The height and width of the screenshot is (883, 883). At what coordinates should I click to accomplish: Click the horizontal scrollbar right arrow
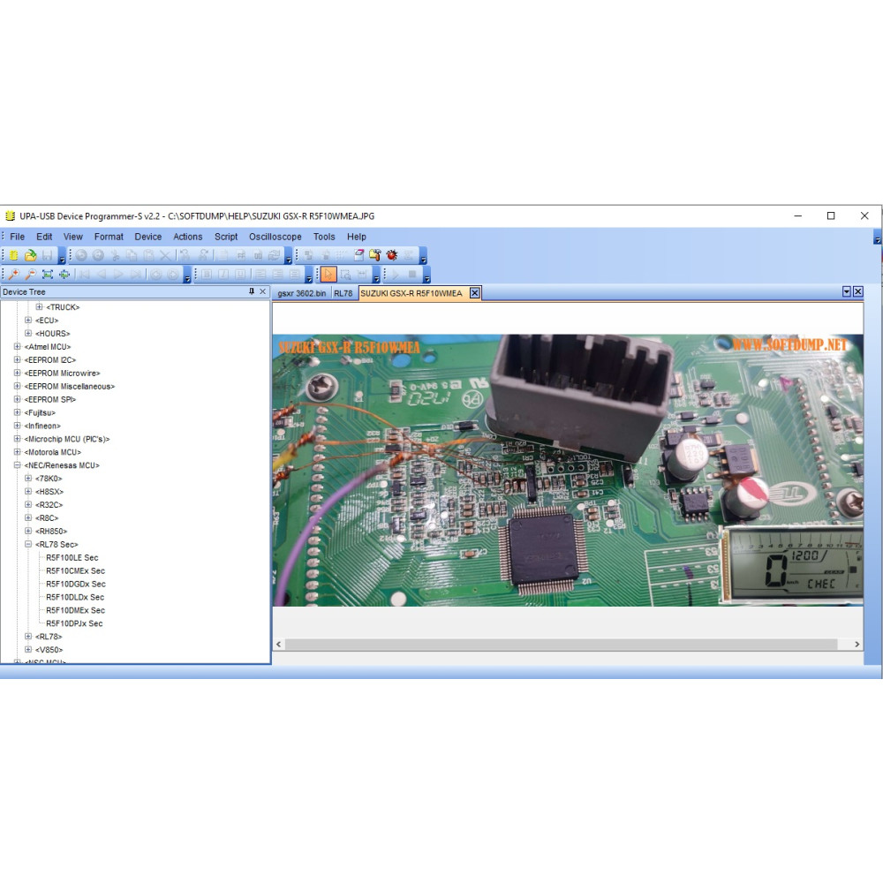pyautogui.click(x=857, y=645)
